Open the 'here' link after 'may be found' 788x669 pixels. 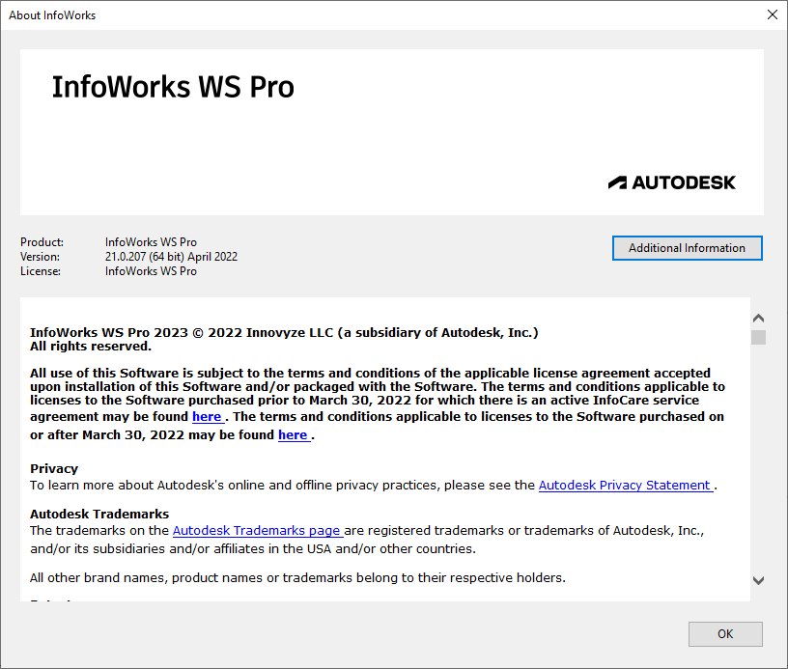294,435
